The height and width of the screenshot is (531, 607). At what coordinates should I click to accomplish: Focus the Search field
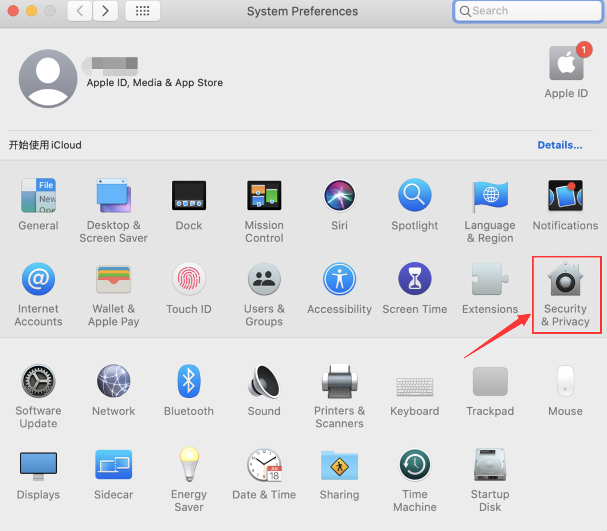(528, 11)
